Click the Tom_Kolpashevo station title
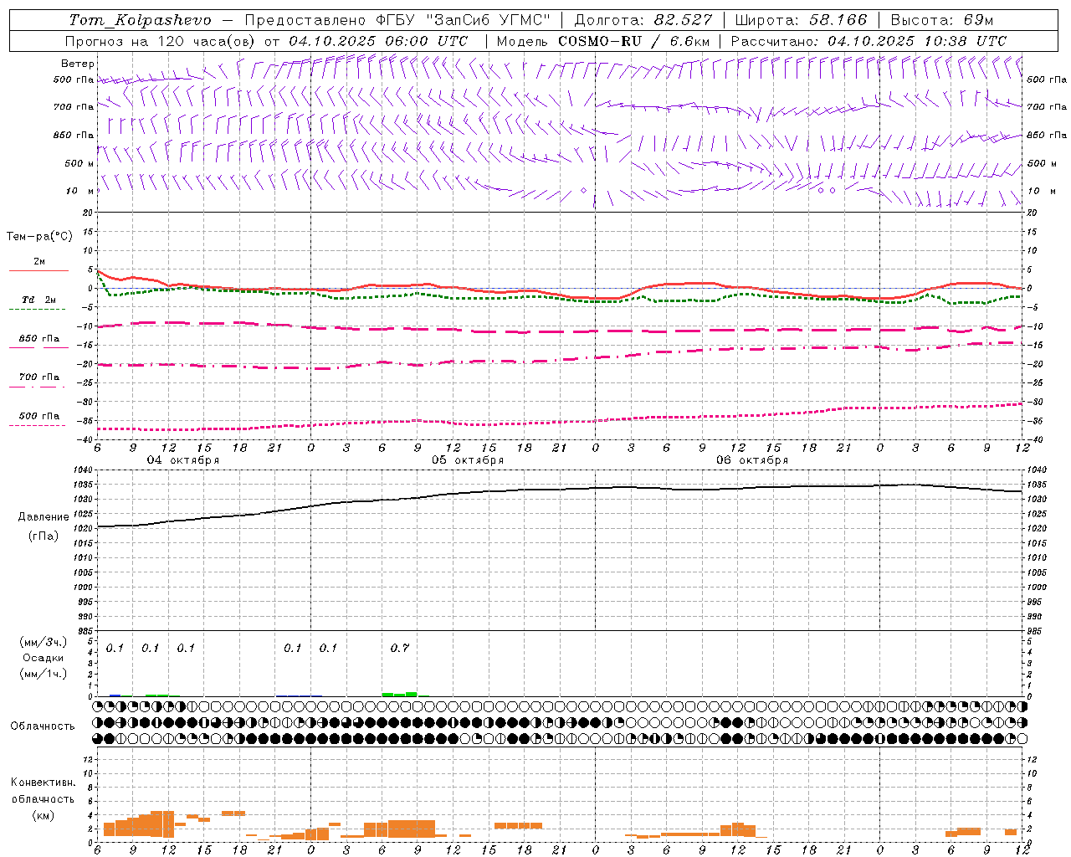The image size is (1071, 857). tap(140, 20)
